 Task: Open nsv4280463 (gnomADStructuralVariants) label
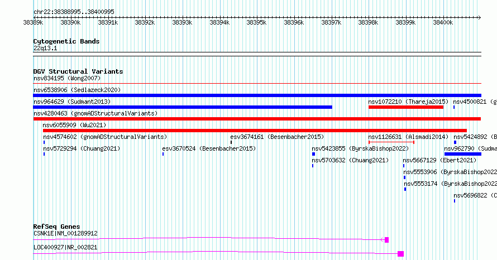click(95, 113)
